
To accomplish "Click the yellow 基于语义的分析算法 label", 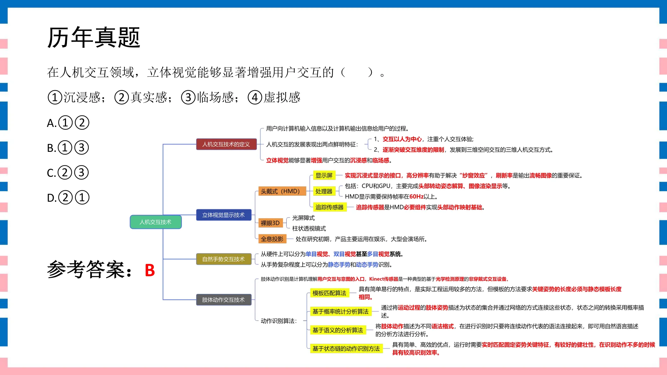I will click(x=338, y=330).
